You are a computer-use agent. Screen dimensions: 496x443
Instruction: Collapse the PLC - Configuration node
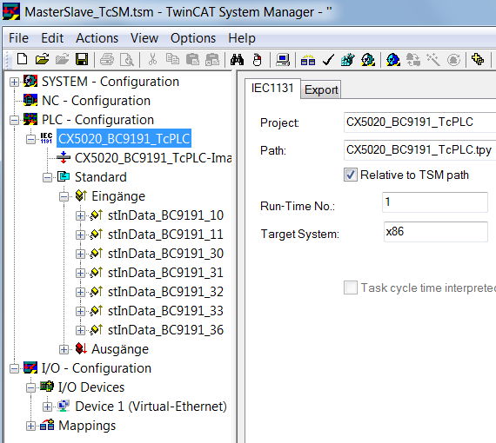click(x=14, y=120)
